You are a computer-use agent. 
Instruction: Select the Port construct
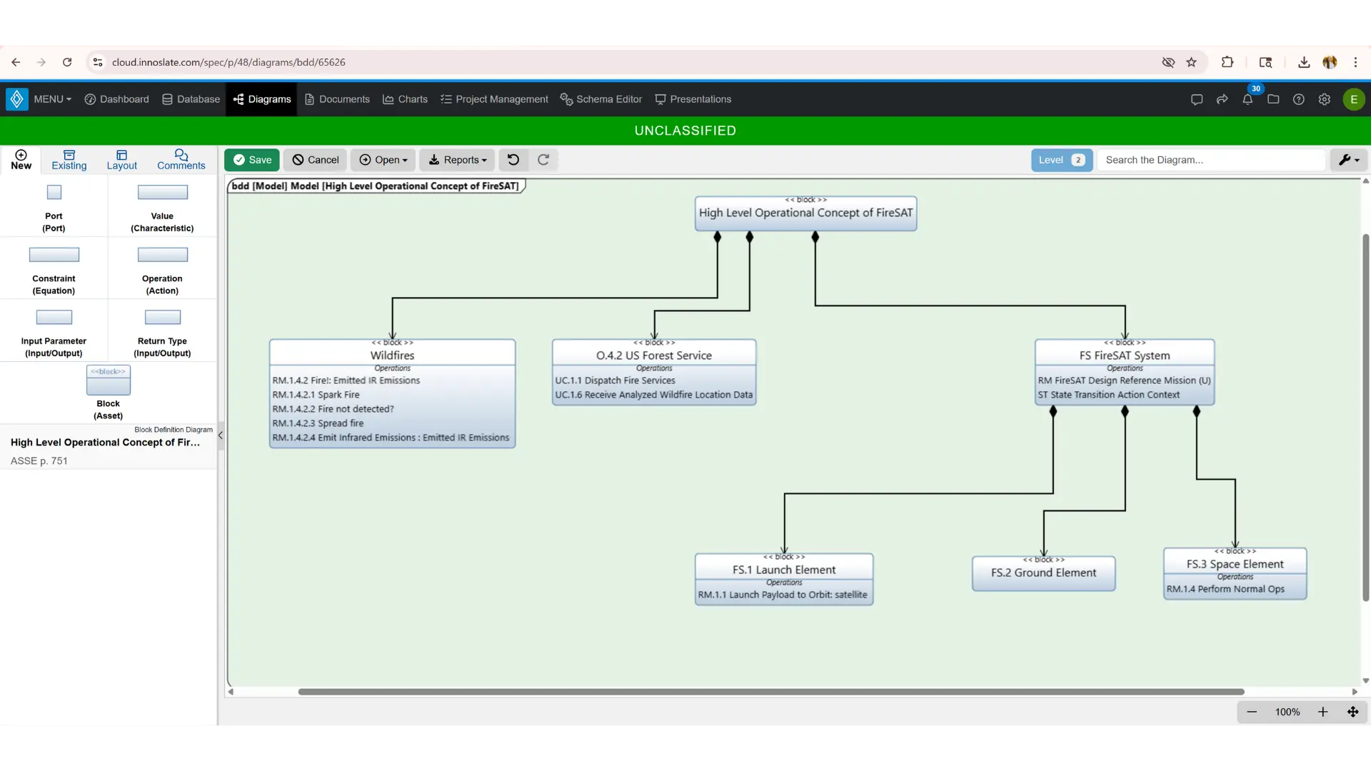pyautogui.click(x=54, y=207)
